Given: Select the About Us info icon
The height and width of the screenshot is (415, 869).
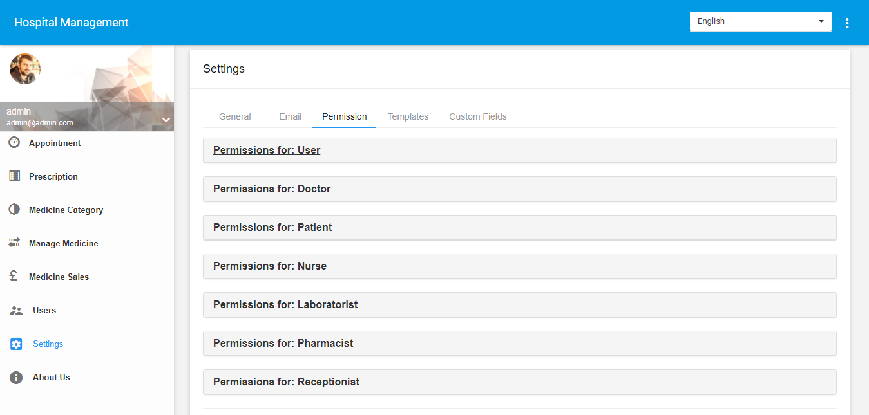Looking at the screenshot, I should [x=15, y=376].
